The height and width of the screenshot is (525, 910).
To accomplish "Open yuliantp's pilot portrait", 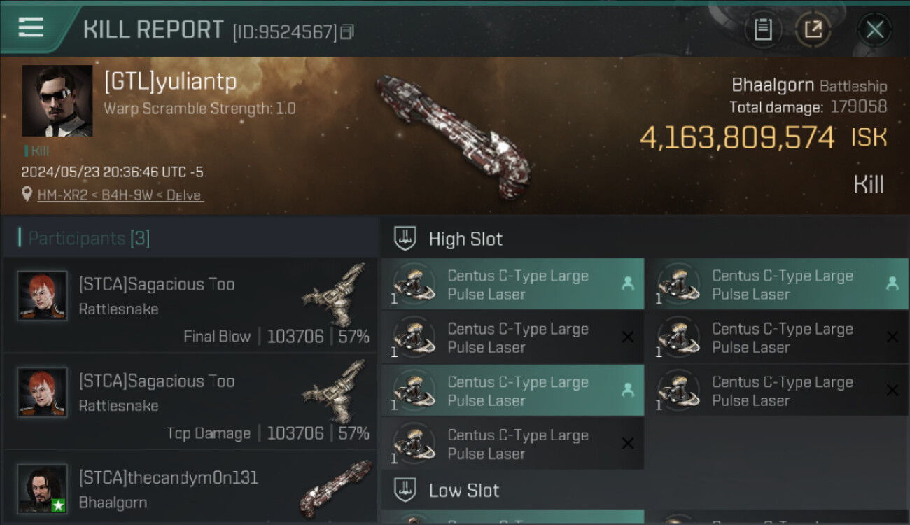I will pos(57,101).
